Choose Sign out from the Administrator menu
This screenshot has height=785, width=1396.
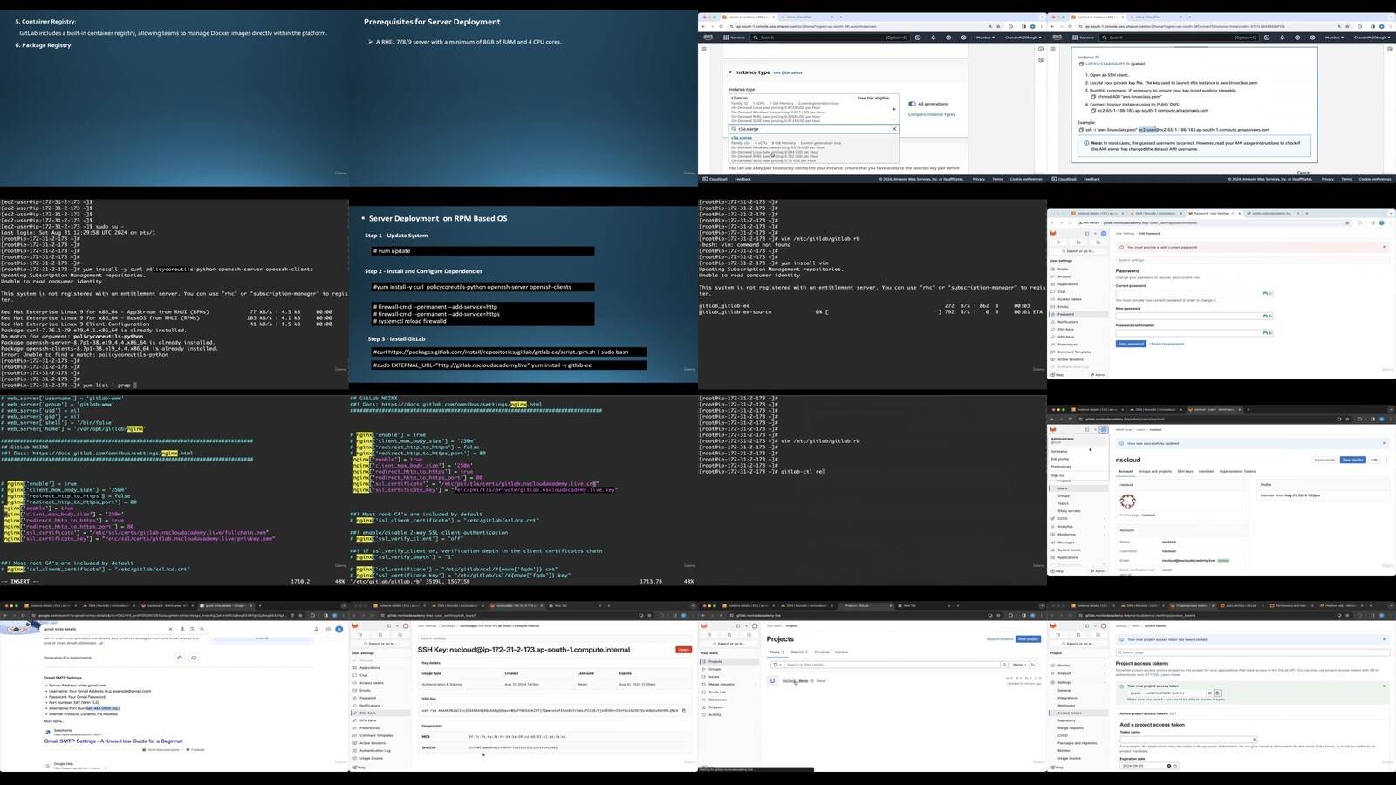click(x=1057, y=475)
